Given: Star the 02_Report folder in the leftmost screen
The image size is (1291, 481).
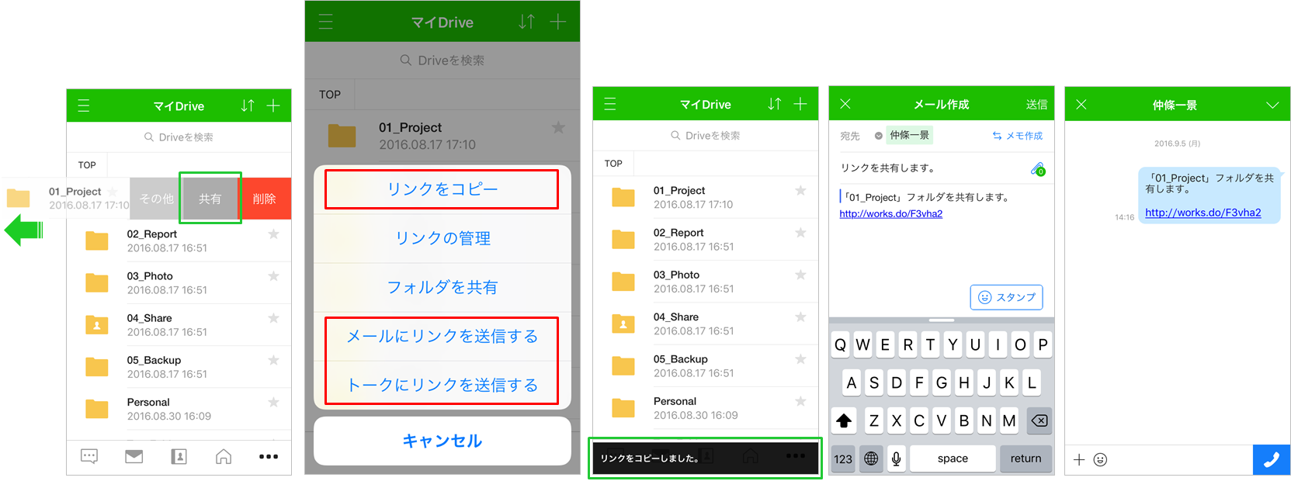Looking at the screenshot, I should pos(273,234).
